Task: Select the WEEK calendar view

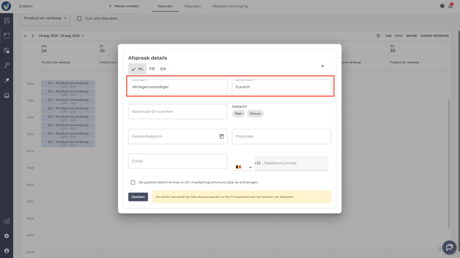Action: point(399,36)
